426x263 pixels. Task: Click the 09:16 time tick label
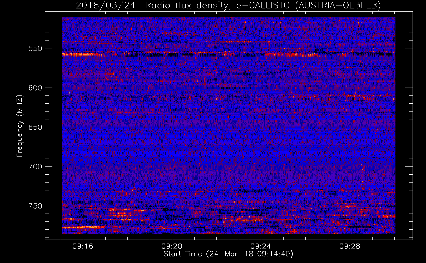[83, 246]
